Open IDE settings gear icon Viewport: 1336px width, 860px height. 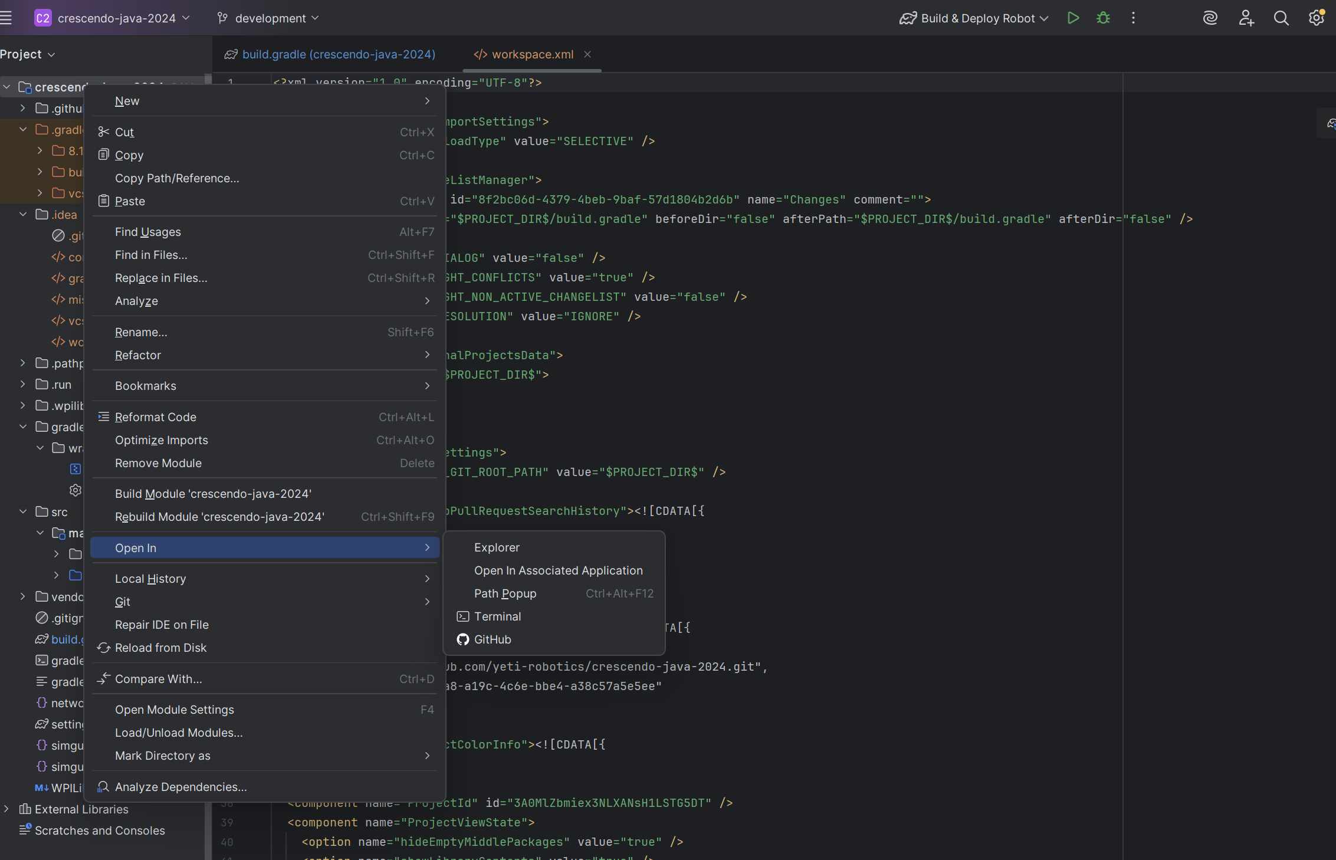click(1316, 18)
